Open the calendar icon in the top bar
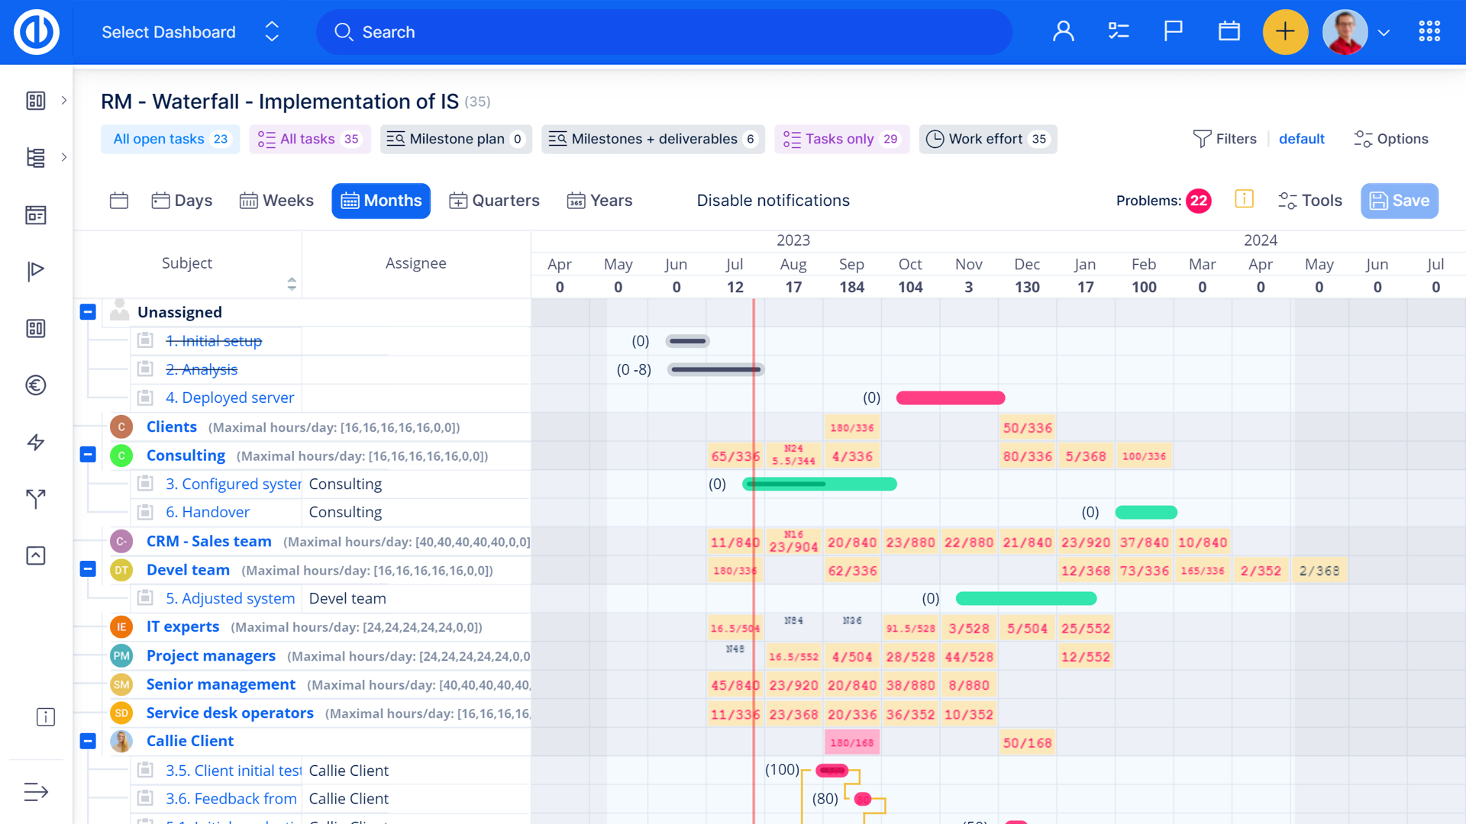 point(1229,32)
